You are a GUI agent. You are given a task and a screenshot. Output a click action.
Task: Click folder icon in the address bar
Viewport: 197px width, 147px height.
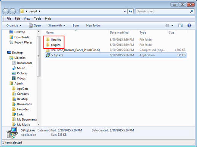pyautogui.click(x=22, y=11)
